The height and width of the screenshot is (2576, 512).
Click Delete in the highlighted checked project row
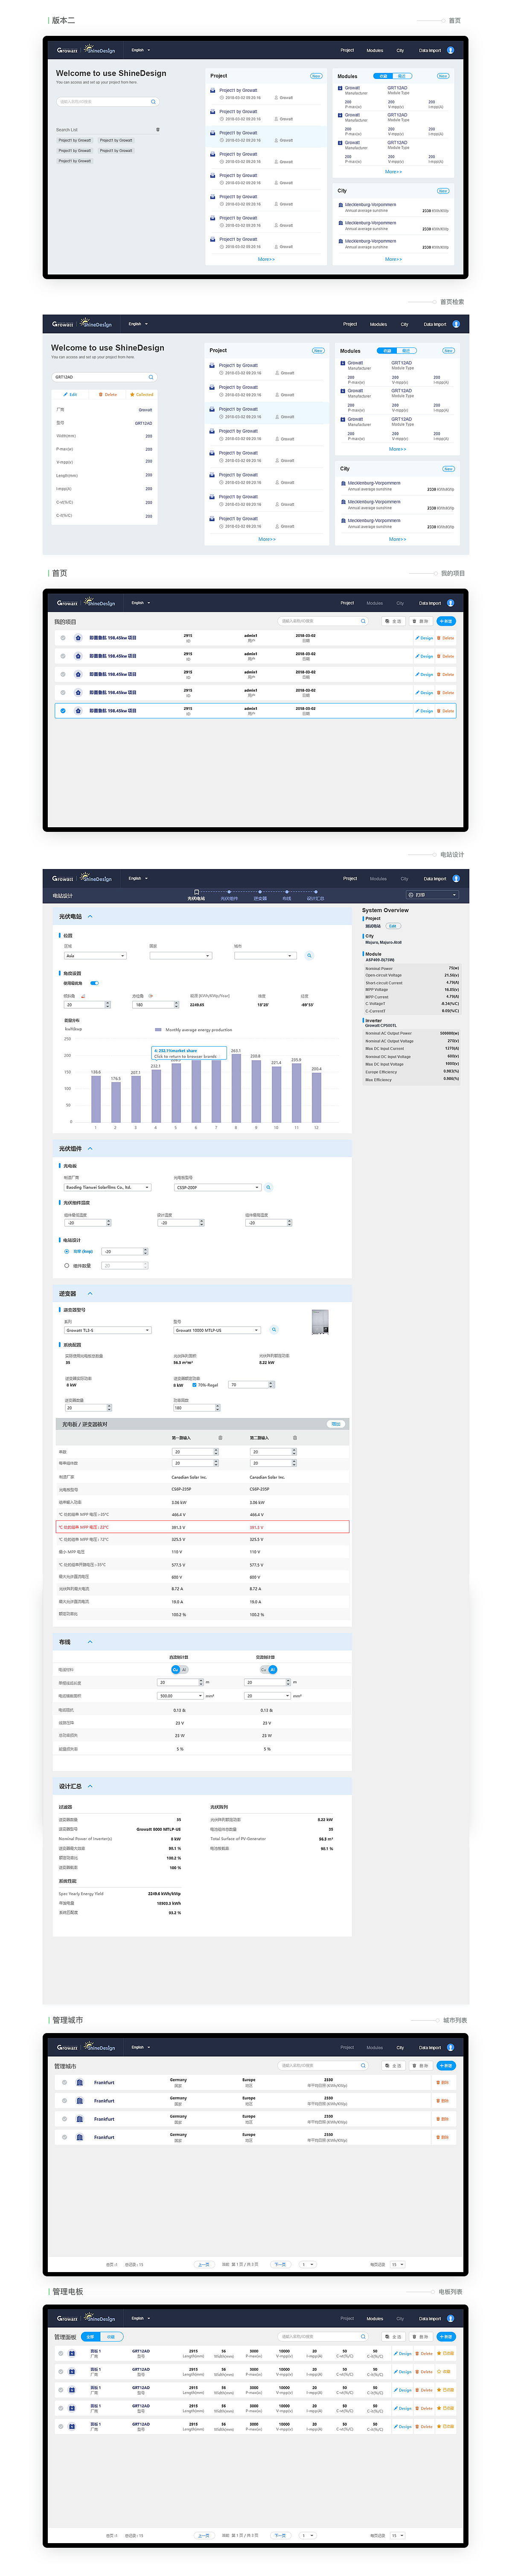tap(445, 711)
